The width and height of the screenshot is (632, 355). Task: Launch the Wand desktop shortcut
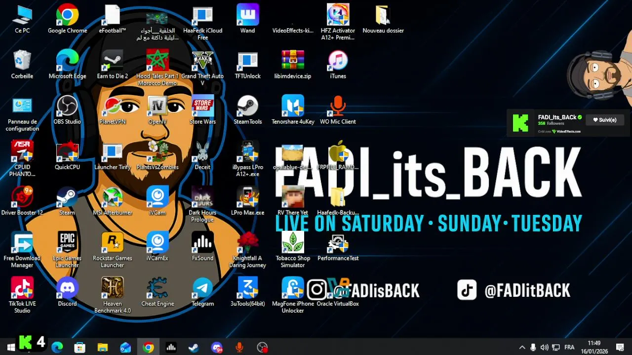(248, 20)
